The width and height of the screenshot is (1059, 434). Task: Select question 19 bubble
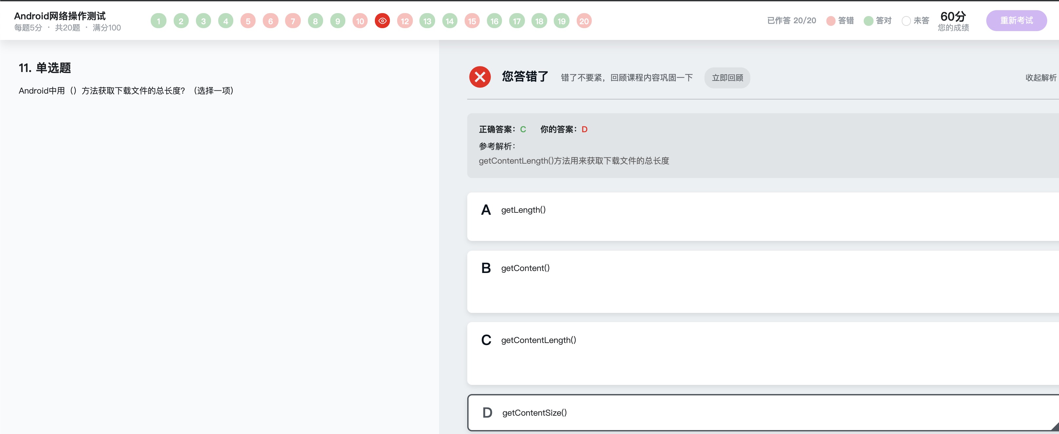(x=562, y=21)
